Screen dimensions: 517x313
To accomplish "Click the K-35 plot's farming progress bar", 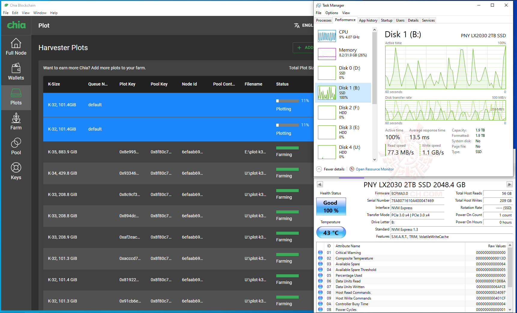I will click(287, 148).
